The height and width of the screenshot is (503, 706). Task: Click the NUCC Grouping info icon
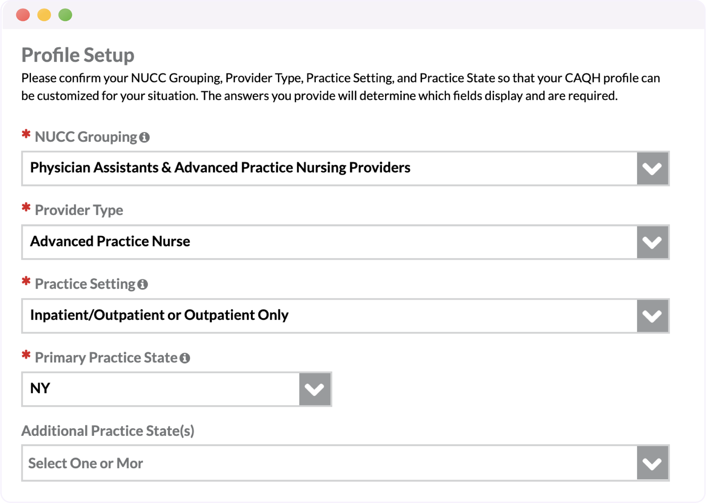(144, 137)
